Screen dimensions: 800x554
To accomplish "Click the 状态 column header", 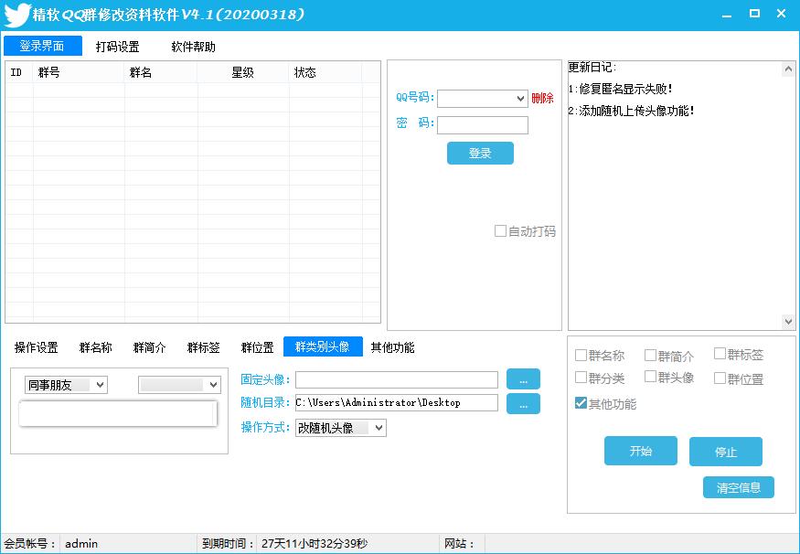I will [325, 72].
